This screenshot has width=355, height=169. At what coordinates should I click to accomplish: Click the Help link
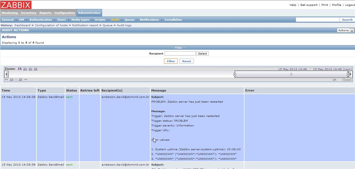point(293,5)
